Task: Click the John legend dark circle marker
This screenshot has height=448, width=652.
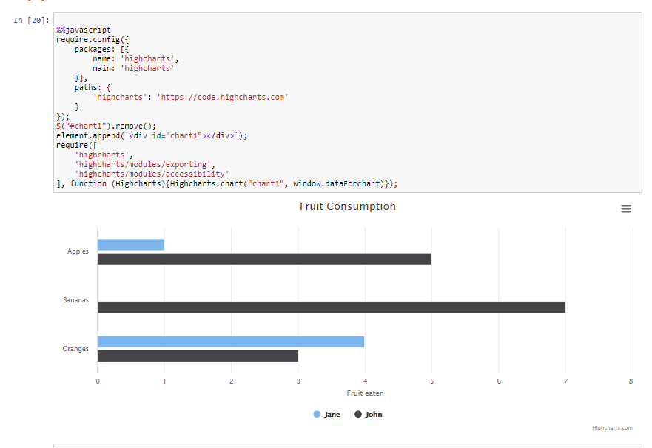Action: [358, 415]
